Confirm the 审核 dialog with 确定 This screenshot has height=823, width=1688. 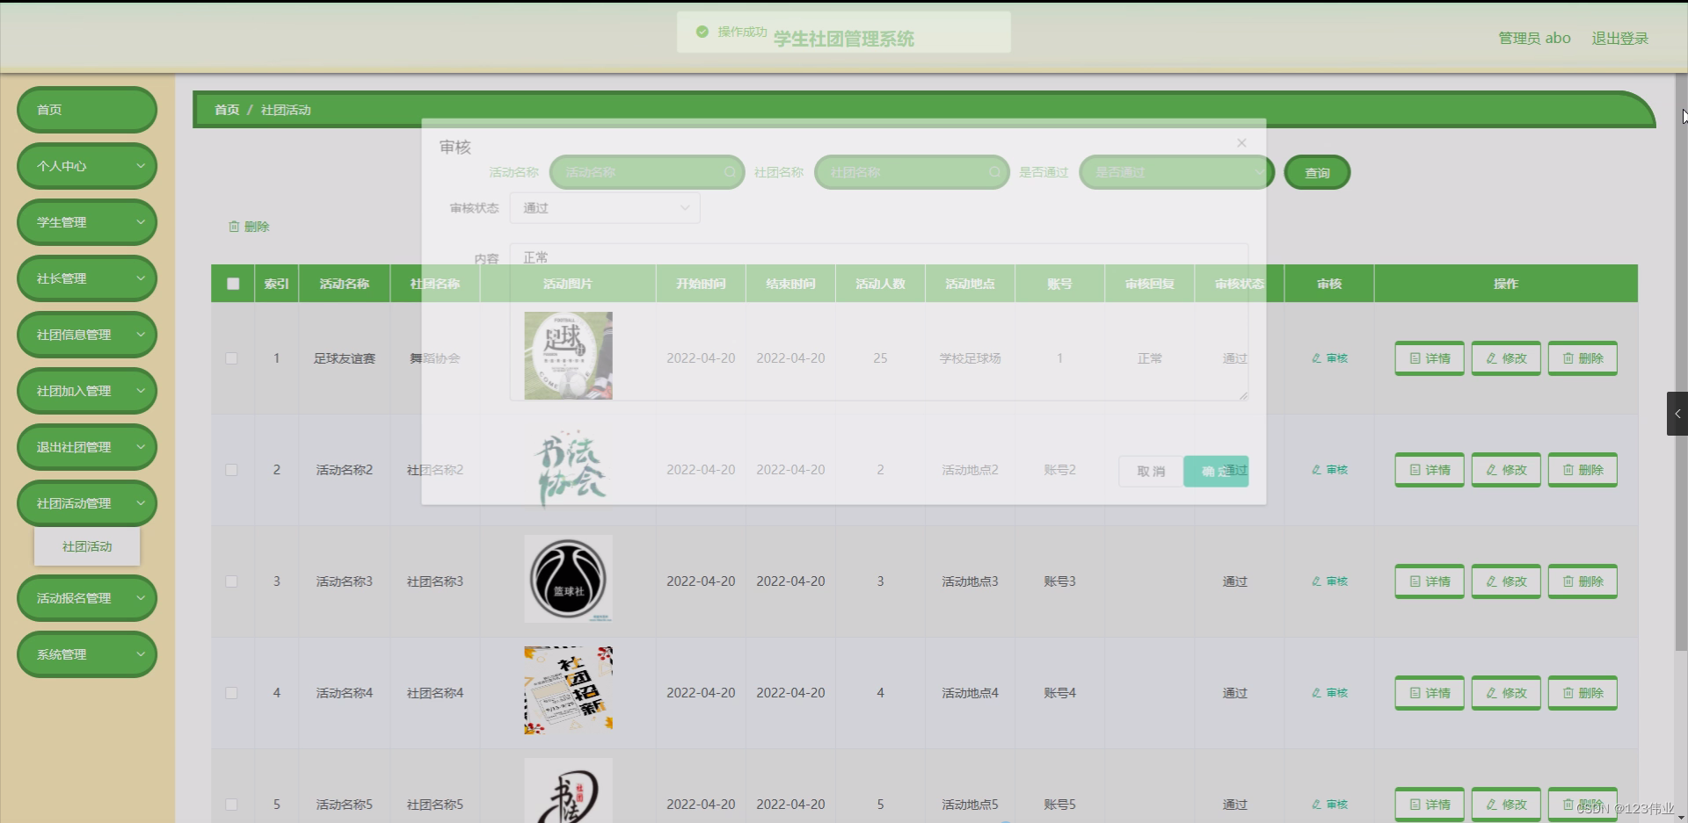[x=1216, y=472]
